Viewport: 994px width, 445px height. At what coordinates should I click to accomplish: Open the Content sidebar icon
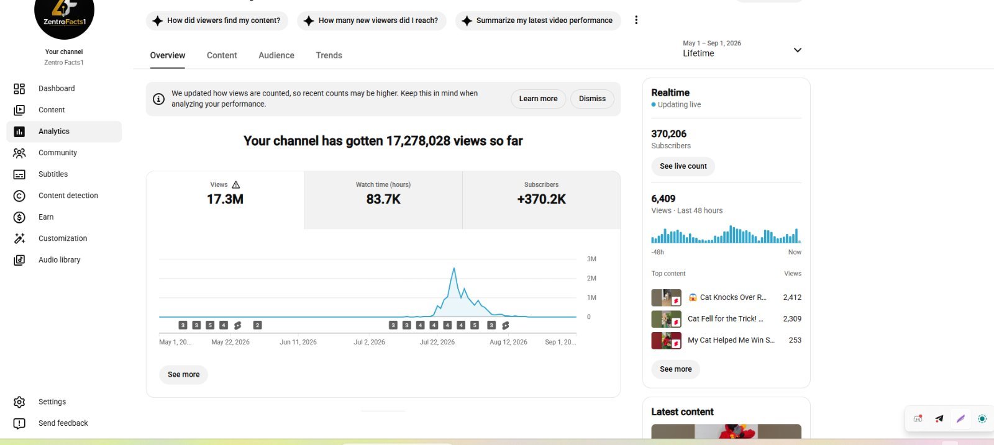(19, 110)
